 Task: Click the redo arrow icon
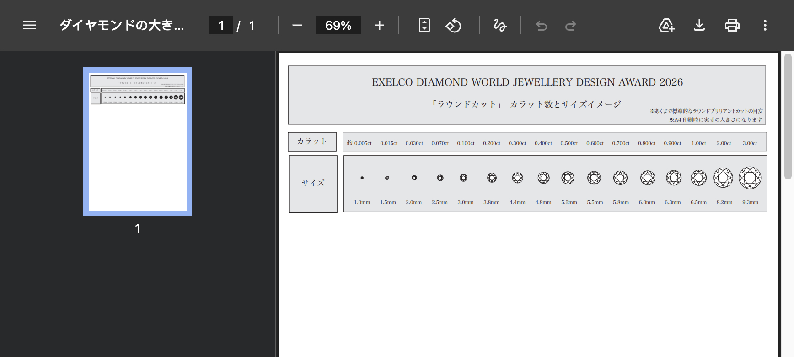point(570,26)
